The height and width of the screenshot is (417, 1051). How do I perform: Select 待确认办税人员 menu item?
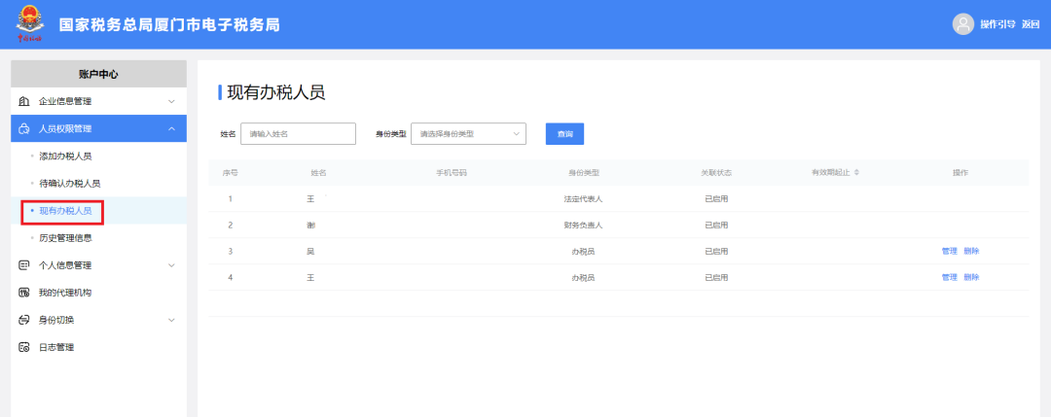[98, 184]
